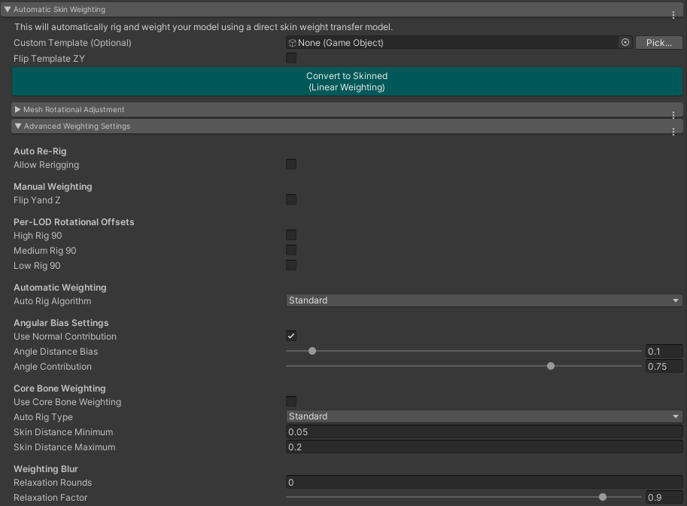Click the Relaxation Rounds input field
Image resolution: width=687 pixels, height=506 pixels.
pos(484,483)
